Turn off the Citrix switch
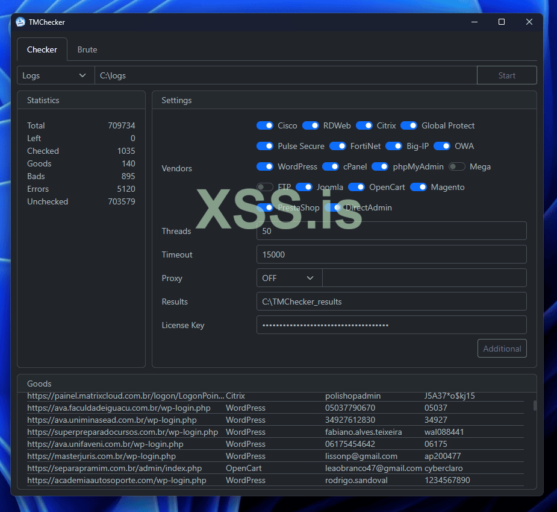The height and width of the screenshot is (512, 557). (364, 125)
